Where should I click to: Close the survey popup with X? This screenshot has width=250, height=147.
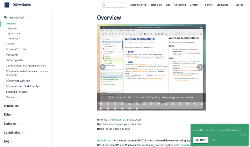click(x=214, y=140)
